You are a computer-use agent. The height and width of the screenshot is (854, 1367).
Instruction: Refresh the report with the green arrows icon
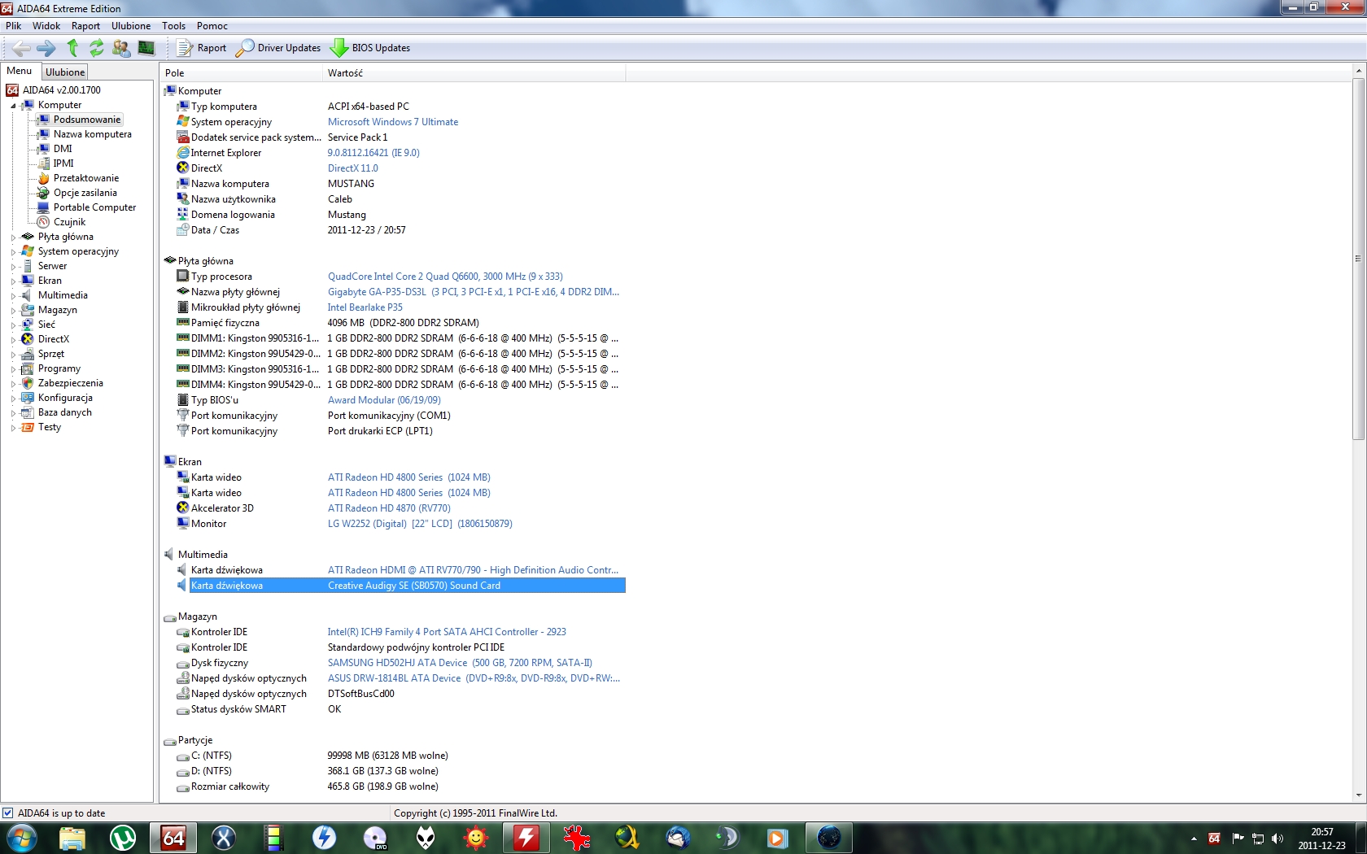[97, 48]
